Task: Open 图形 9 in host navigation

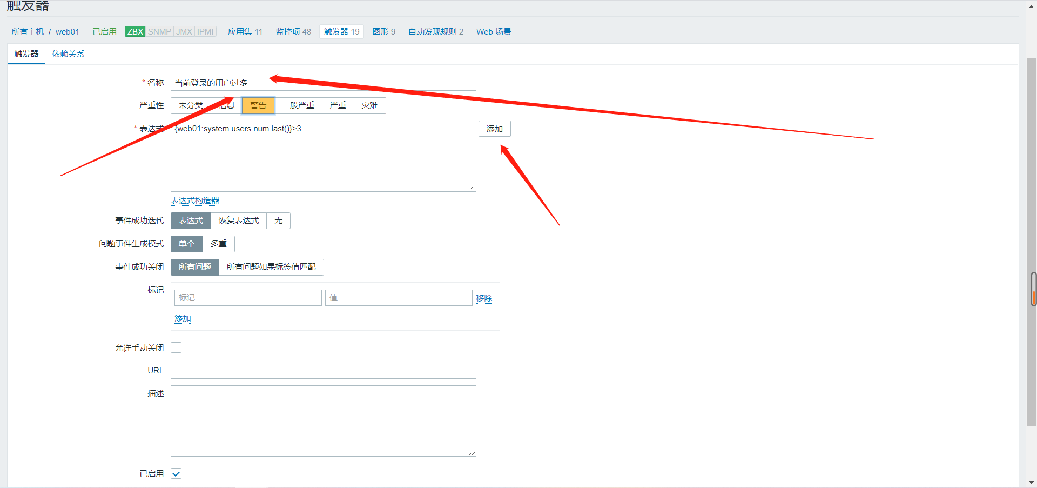Action: coord(383,32)
